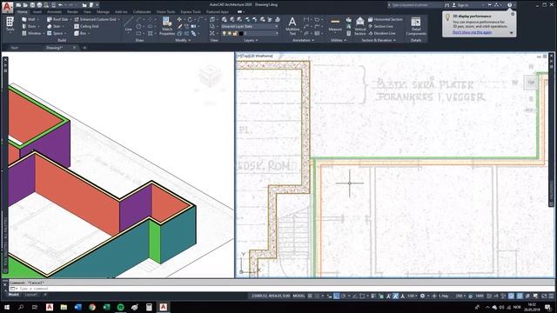Open the current layer dropdown

click(x=250, y=33)
